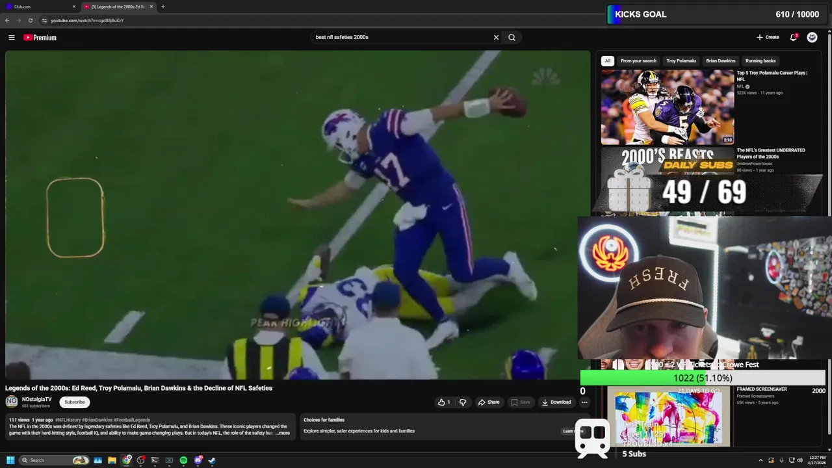This screenshot has width=832, height=468.
Task: Click the #BrianDawkins hashtag
Action: coord(97,420)
